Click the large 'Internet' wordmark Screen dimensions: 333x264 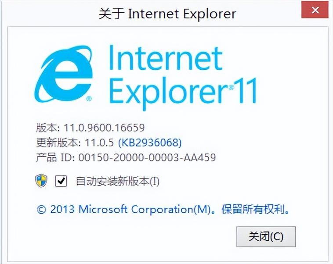pos(166,58)
